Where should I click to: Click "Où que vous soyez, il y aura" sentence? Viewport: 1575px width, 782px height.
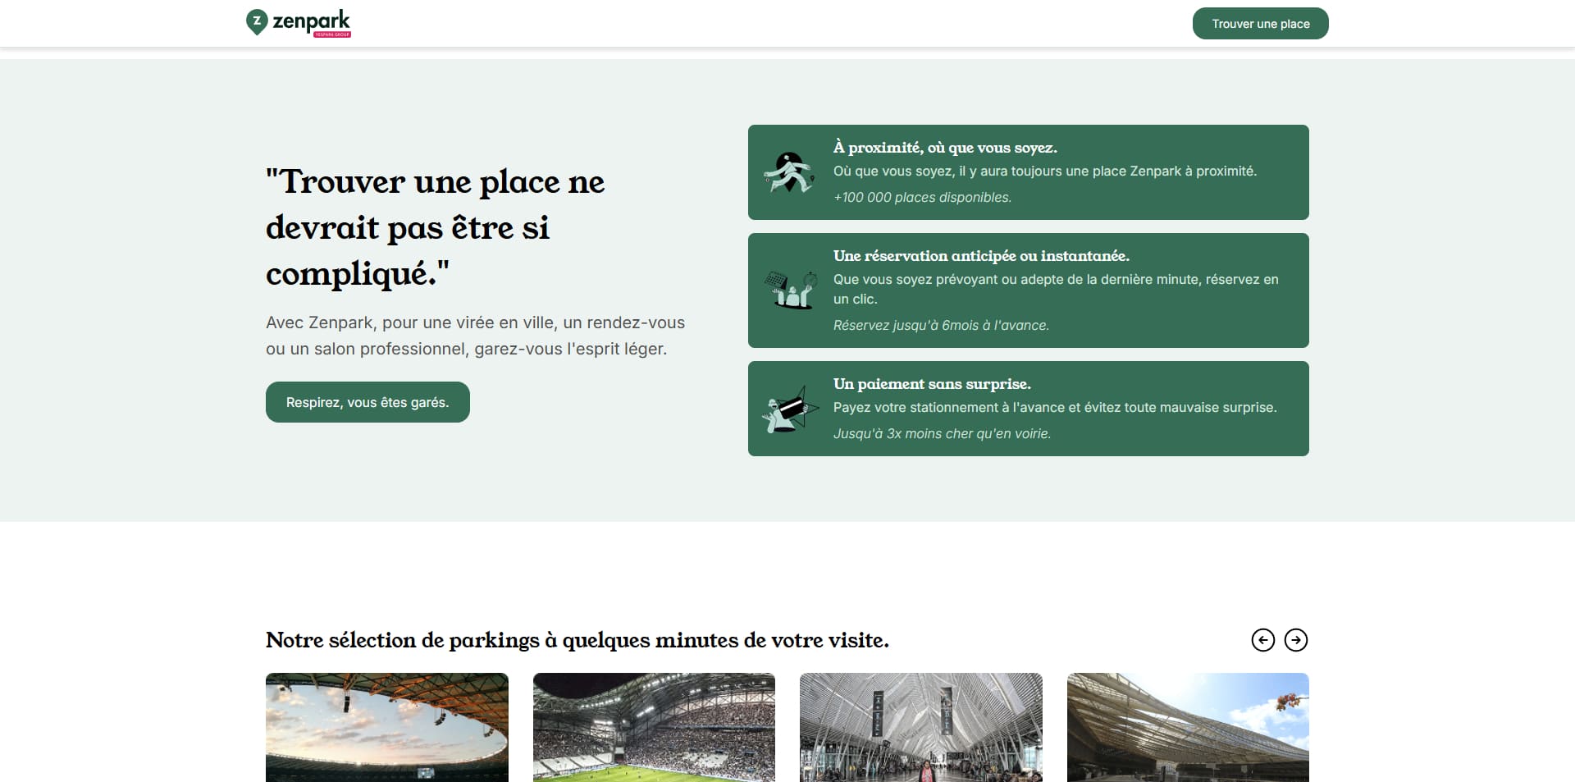pos(1045,171)
